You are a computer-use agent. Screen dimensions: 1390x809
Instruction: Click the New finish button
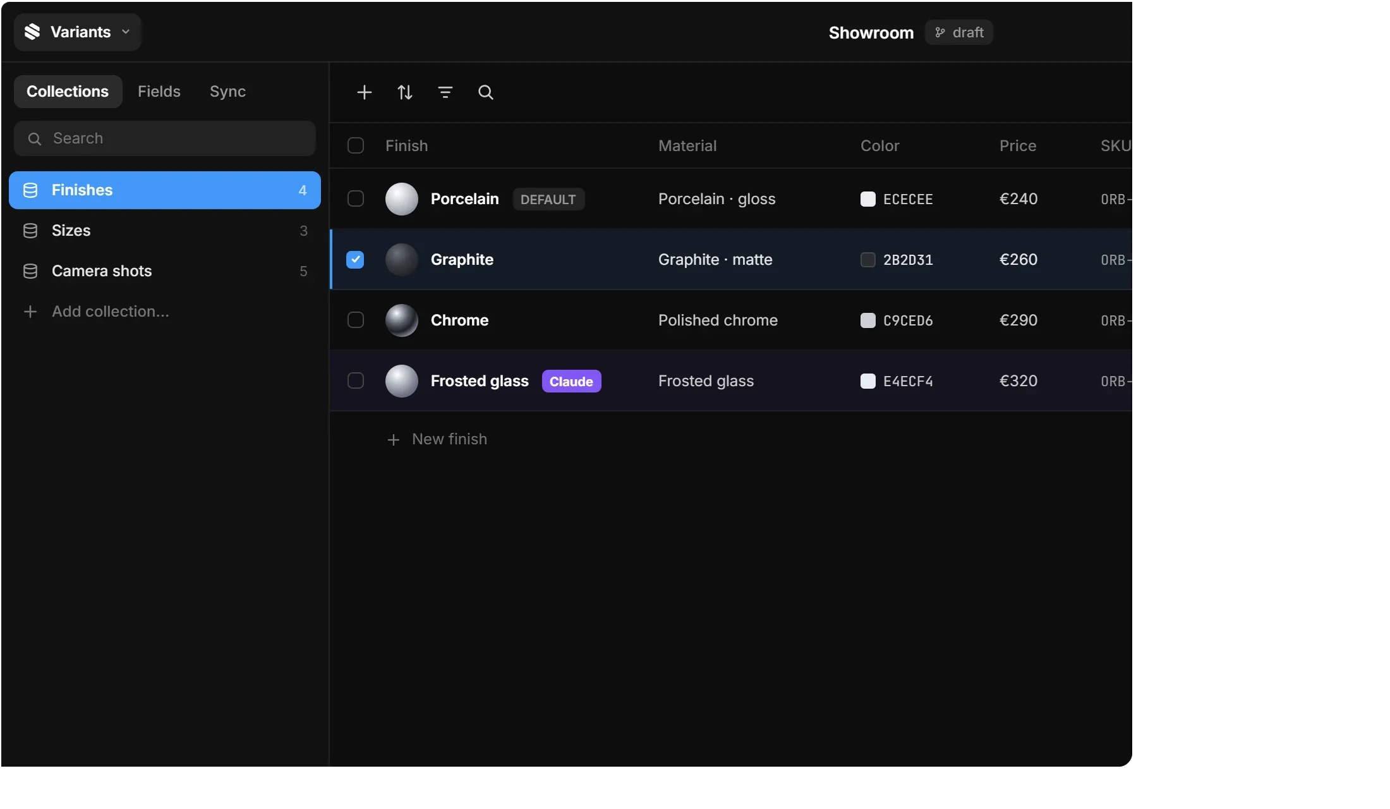(x=437, y=439)
